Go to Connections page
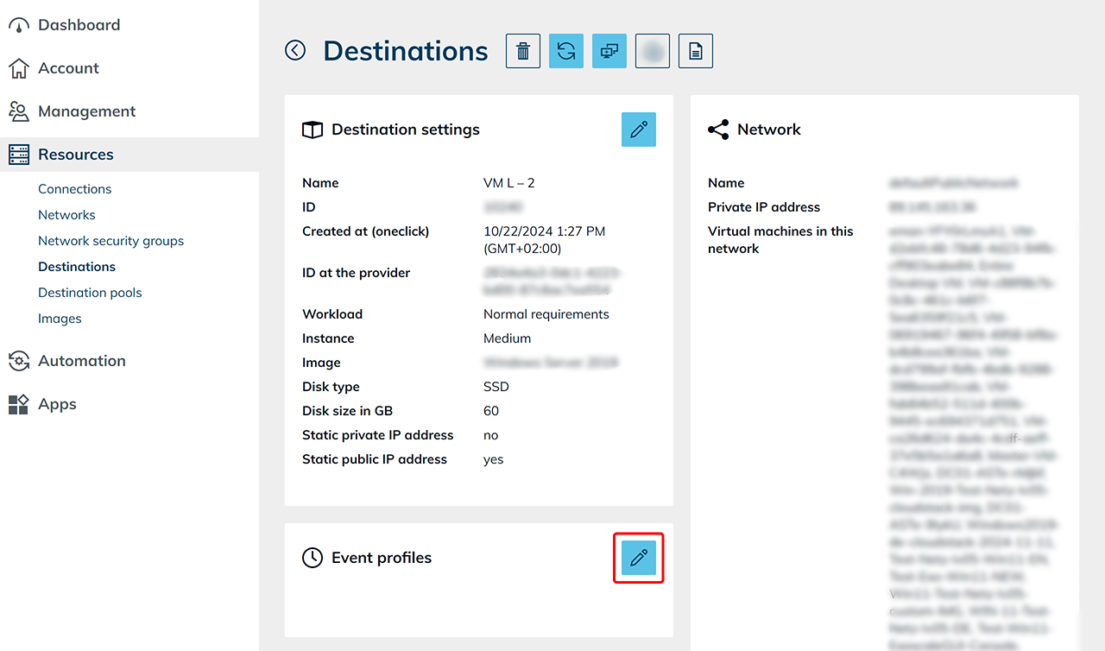 click(x=75, y=189)
